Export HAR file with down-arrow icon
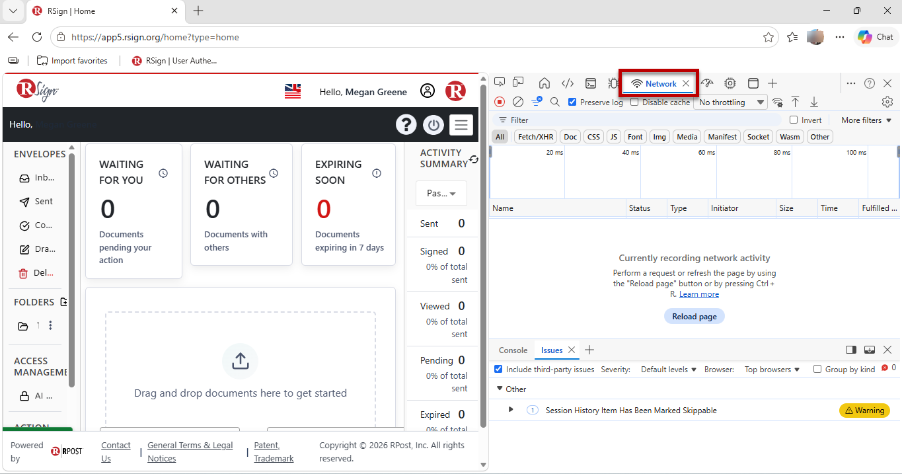This screenshot has height=474, width=902. point(814,102)
